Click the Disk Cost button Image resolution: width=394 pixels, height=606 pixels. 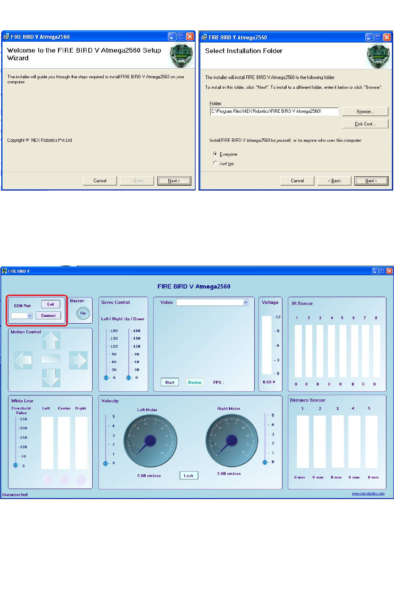[365, 124]
